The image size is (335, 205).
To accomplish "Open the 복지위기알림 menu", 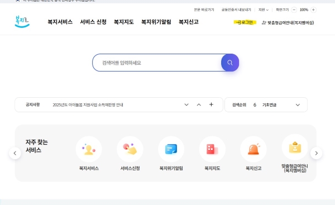I will click(x=156, y=22).
